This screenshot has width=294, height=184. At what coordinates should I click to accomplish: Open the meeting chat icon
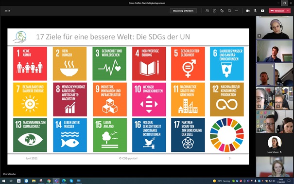coord(214,11)
